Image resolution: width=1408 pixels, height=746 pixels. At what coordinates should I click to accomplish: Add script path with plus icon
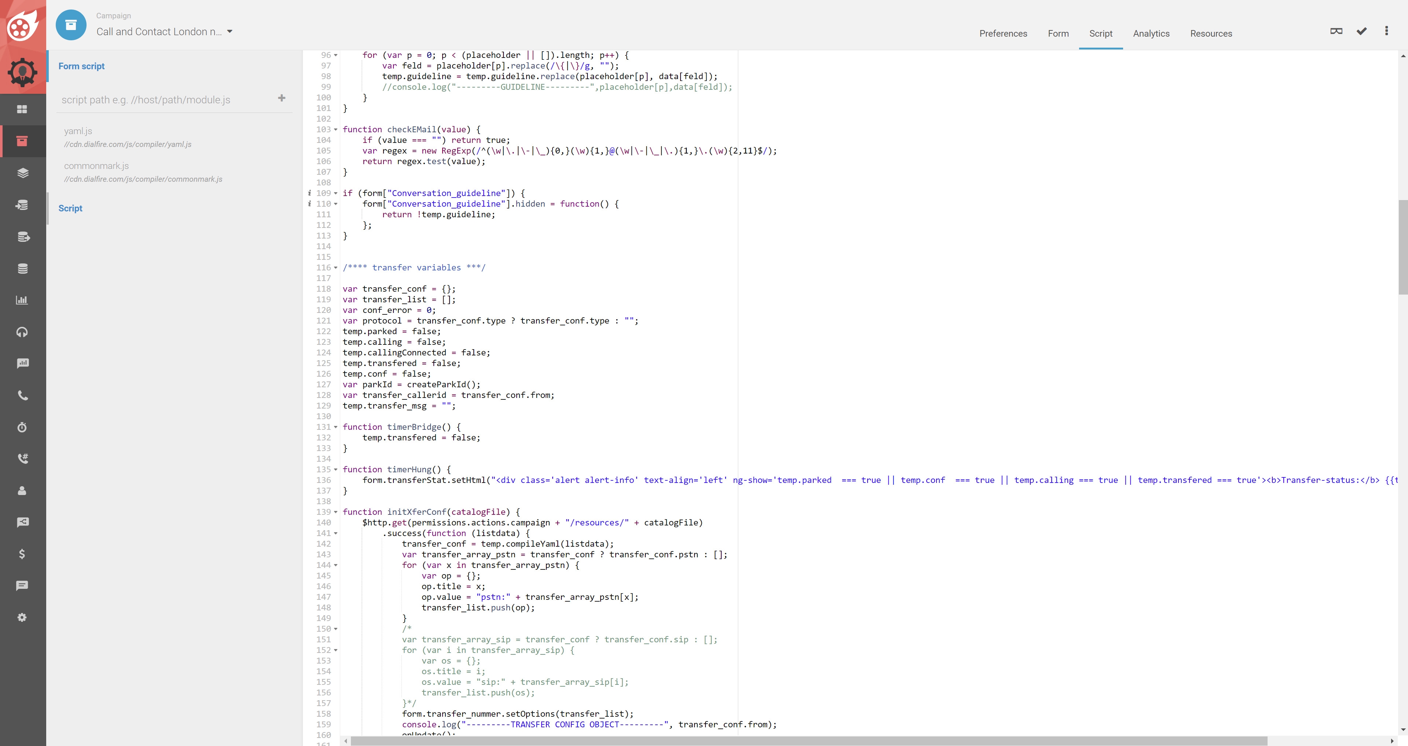pos(282,98)
